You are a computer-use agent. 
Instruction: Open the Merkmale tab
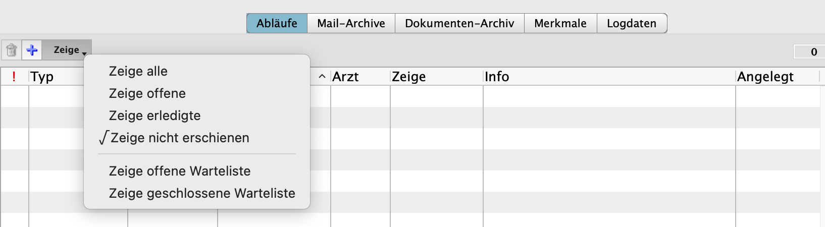pyautogui.click(x=560, y=23)
